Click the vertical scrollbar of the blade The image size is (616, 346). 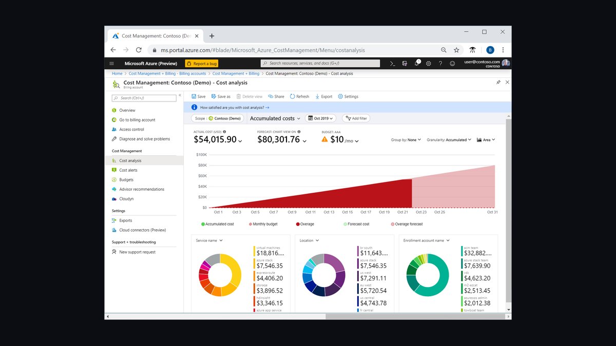pyautogui.click(x=509, y=210)
